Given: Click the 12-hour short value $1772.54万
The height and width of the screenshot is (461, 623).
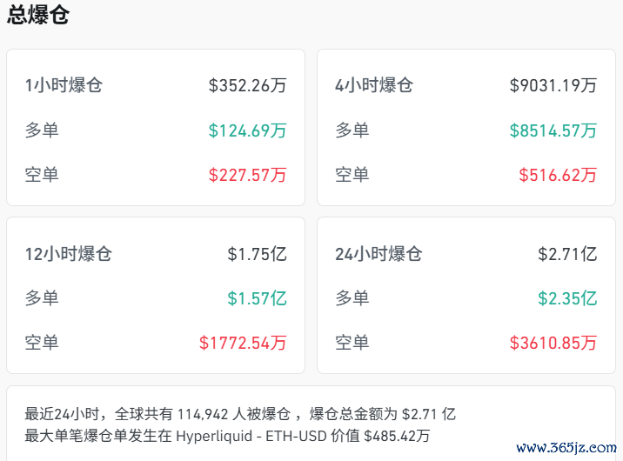Looking at the screenshot, I should click(243, 343).
